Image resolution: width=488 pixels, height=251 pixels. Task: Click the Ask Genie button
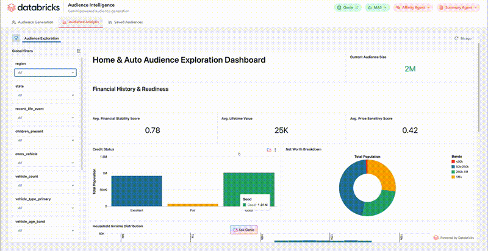[x=244, y=230]
